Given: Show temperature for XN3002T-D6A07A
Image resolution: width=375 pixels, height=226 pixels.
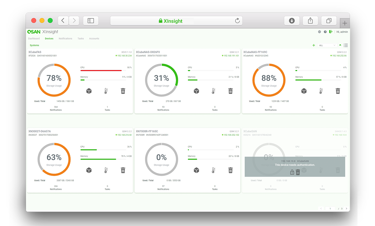Looking at the screenshot, I should 106,170.
